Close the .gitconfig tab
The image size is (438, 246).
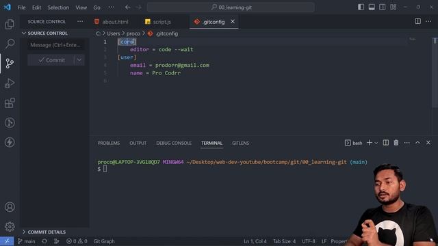[x=233, y=21]
